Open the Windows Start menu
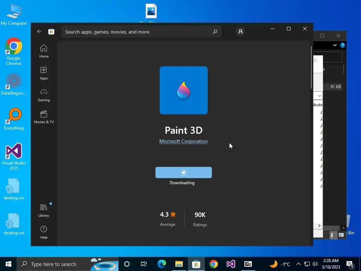361x271 pixels. pyautogui.click(x=8, y=264)
